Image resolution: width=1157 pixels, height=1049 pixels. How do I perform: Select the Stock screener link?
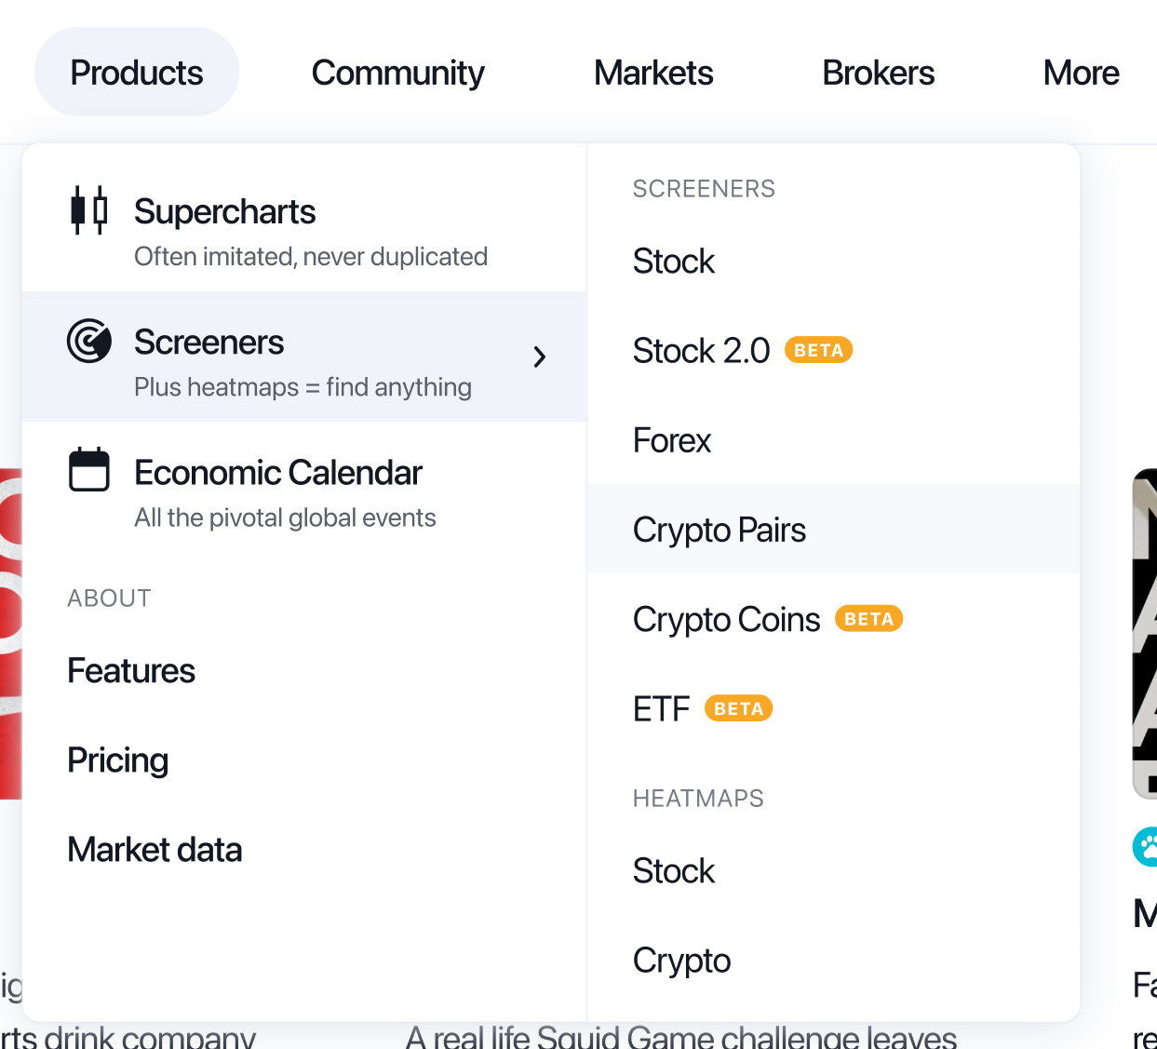point(674,262)
